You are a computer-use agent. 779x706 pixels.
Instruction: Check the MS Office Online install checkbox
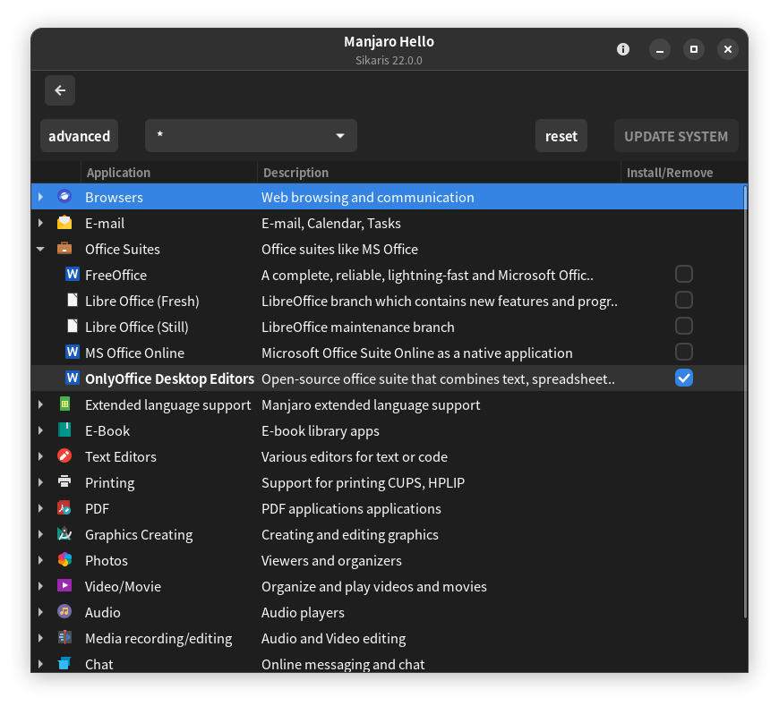[x=684, y=352]
